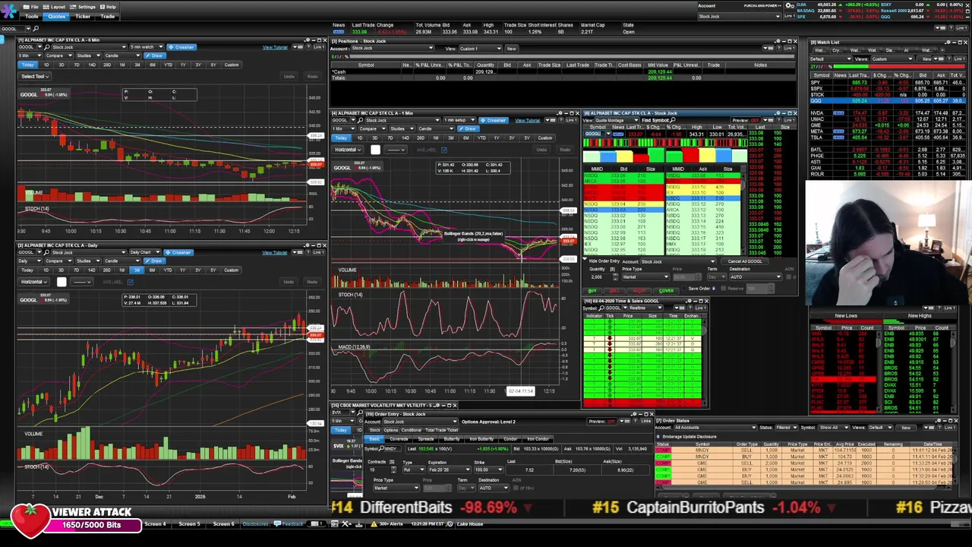Viewport: 972px width, 547px height.
Task: Select the YTD range in the 1 Min chart
Action: (x=481, y=138)
